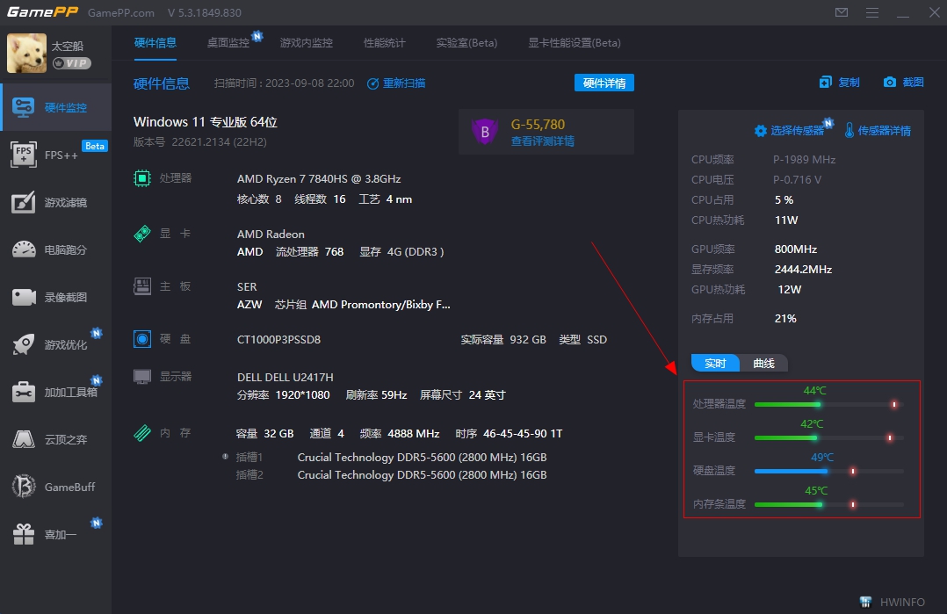Open the mail message icon in title bar
This screenshot has height=614, width=947.
tap(842, 12)
